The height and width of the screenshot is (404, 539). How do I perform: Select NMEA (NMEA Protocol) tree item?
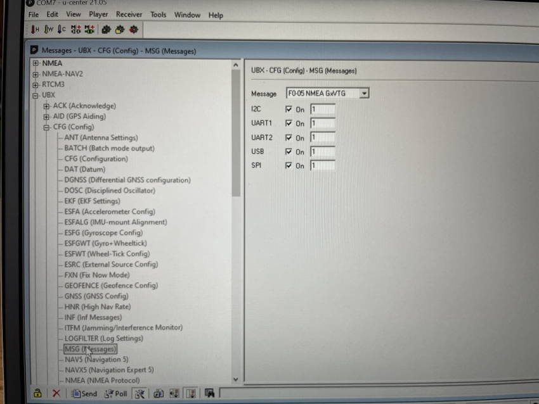(102, 381)
